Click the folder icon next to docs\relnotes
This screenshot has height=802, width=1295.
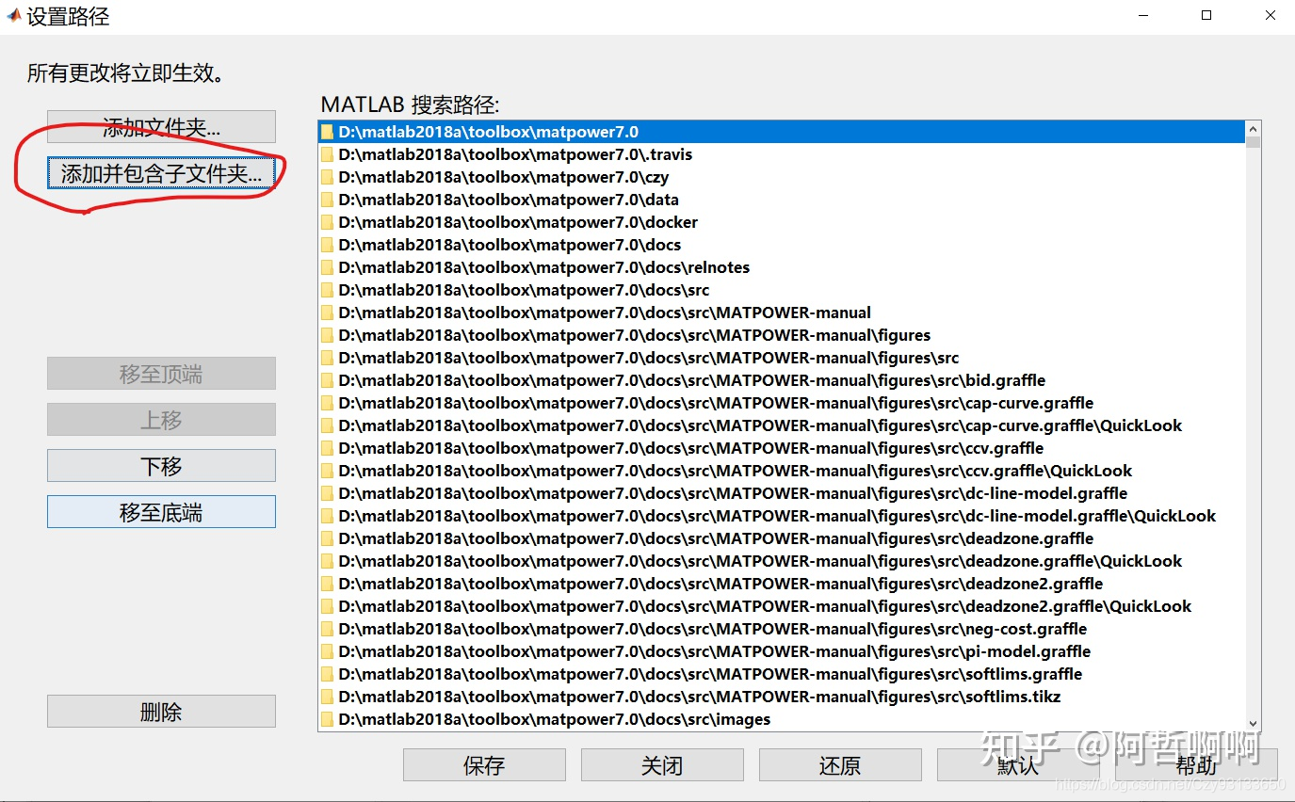pos(326,266)
